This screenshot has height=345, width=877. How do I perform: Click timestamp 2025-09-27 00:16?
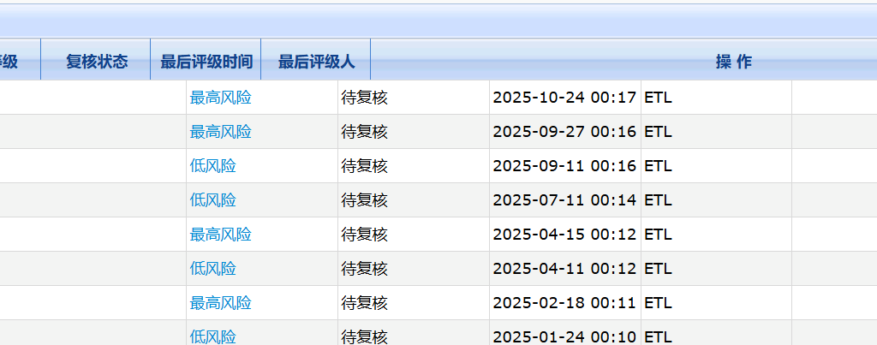coord(564,132)
